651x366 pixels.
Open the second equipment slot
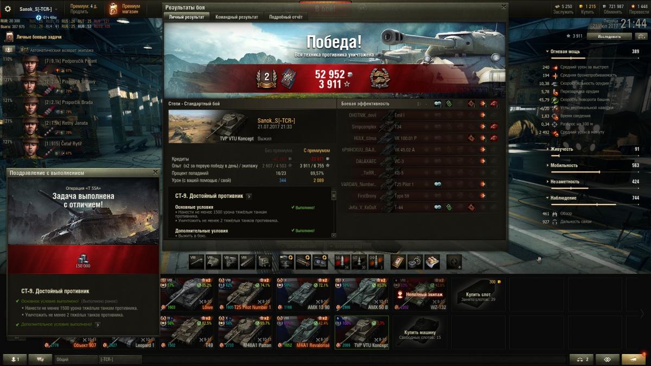point(303,262)
